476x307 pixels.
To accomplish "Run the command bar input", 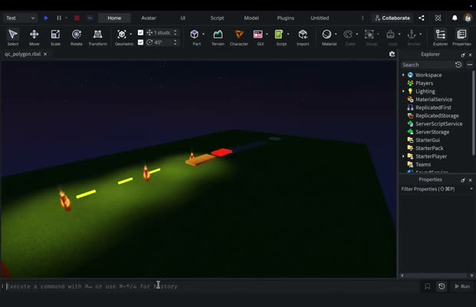I will 462,286.
